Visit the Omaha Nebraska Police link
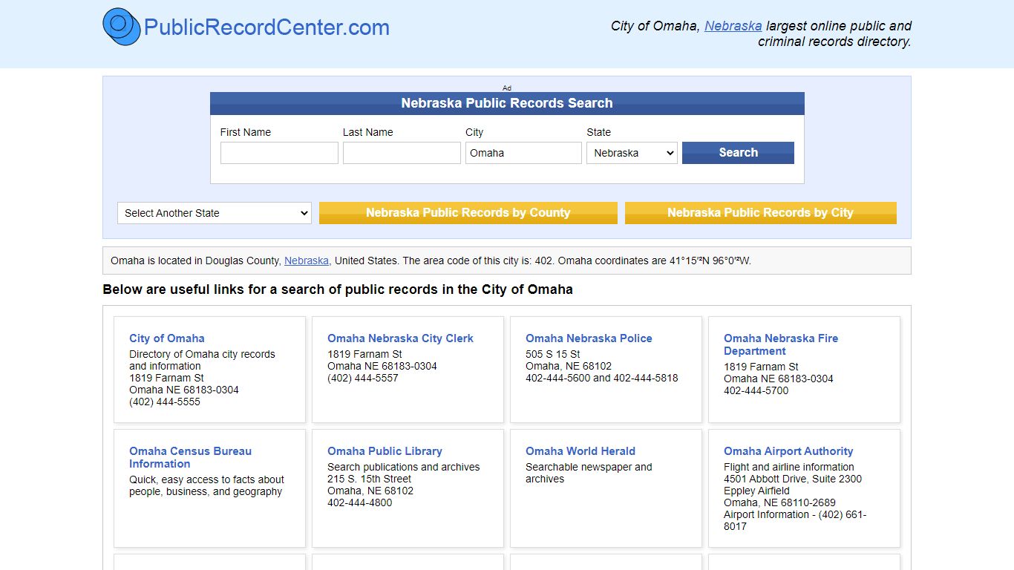Image resolution: width=1014 pixels, height=570 pixels. 589,338
